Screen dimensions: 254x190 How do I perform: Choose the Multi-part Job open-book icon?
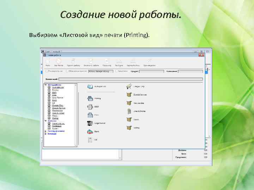coord(90,87)
